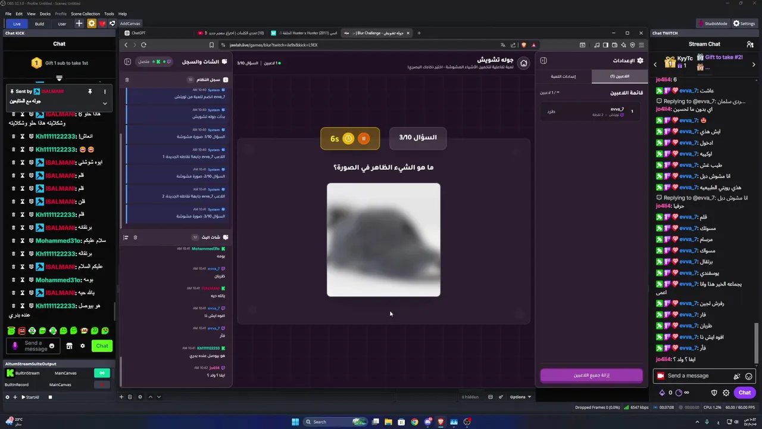Go to previous Twitch gift leaderboard item
This screenshot has height=429, width=762.
(x=655, y=64)
